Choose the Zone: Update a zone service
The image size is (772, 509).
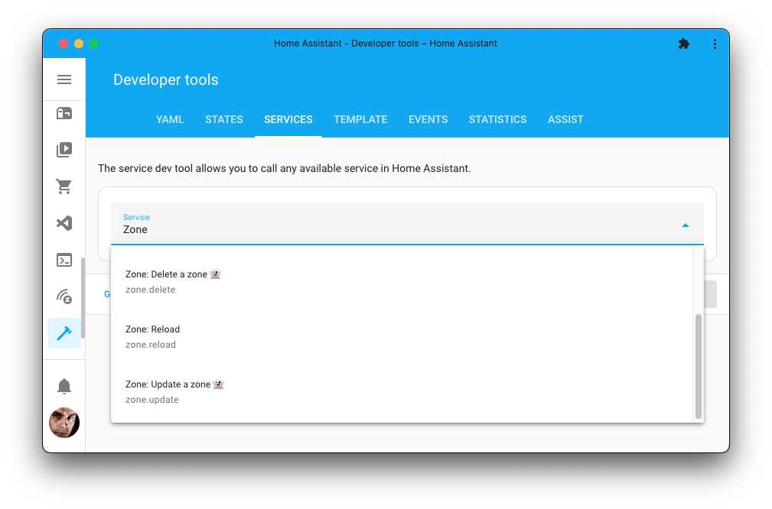[306, 391]
